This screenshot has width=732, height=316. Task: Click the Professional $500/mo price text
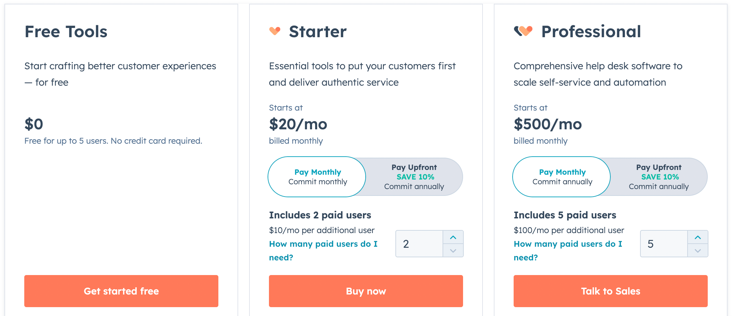547,124
